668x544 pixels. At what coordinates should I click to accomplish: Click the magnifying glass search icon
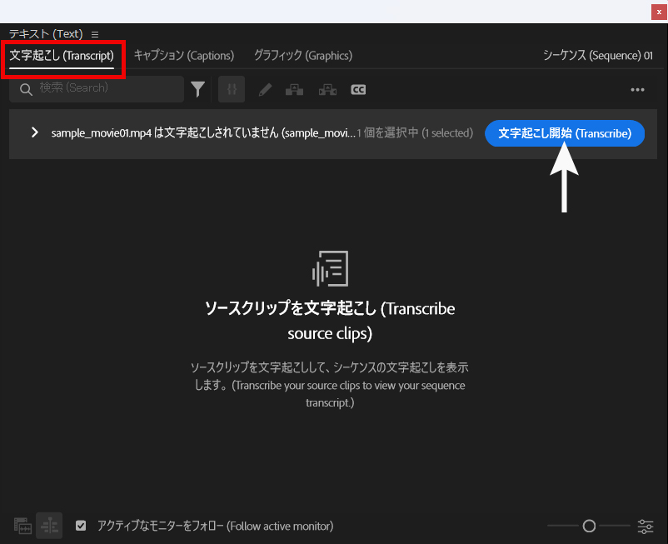tap(26, 89)
